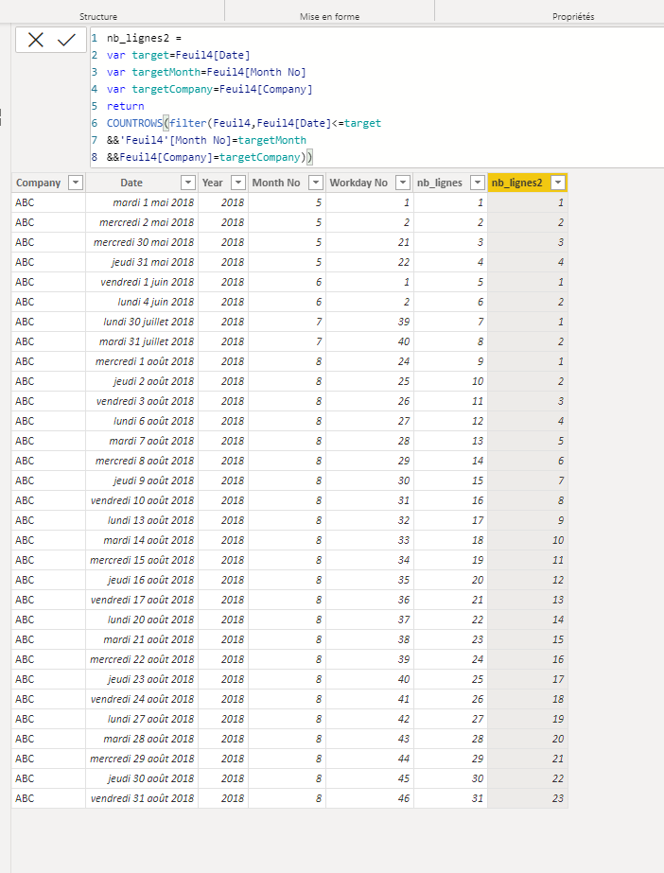Select date cell 'vendredi 24 août 2018'

(142, 699)
